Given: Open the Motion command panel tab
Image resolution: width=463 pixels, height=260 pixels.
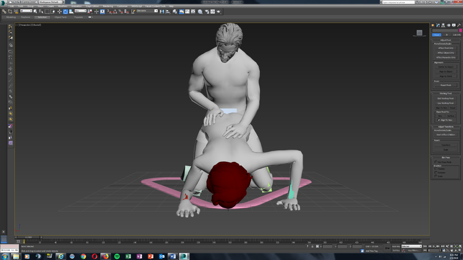Looking at the screenshot, I should [x=449, y=25].
